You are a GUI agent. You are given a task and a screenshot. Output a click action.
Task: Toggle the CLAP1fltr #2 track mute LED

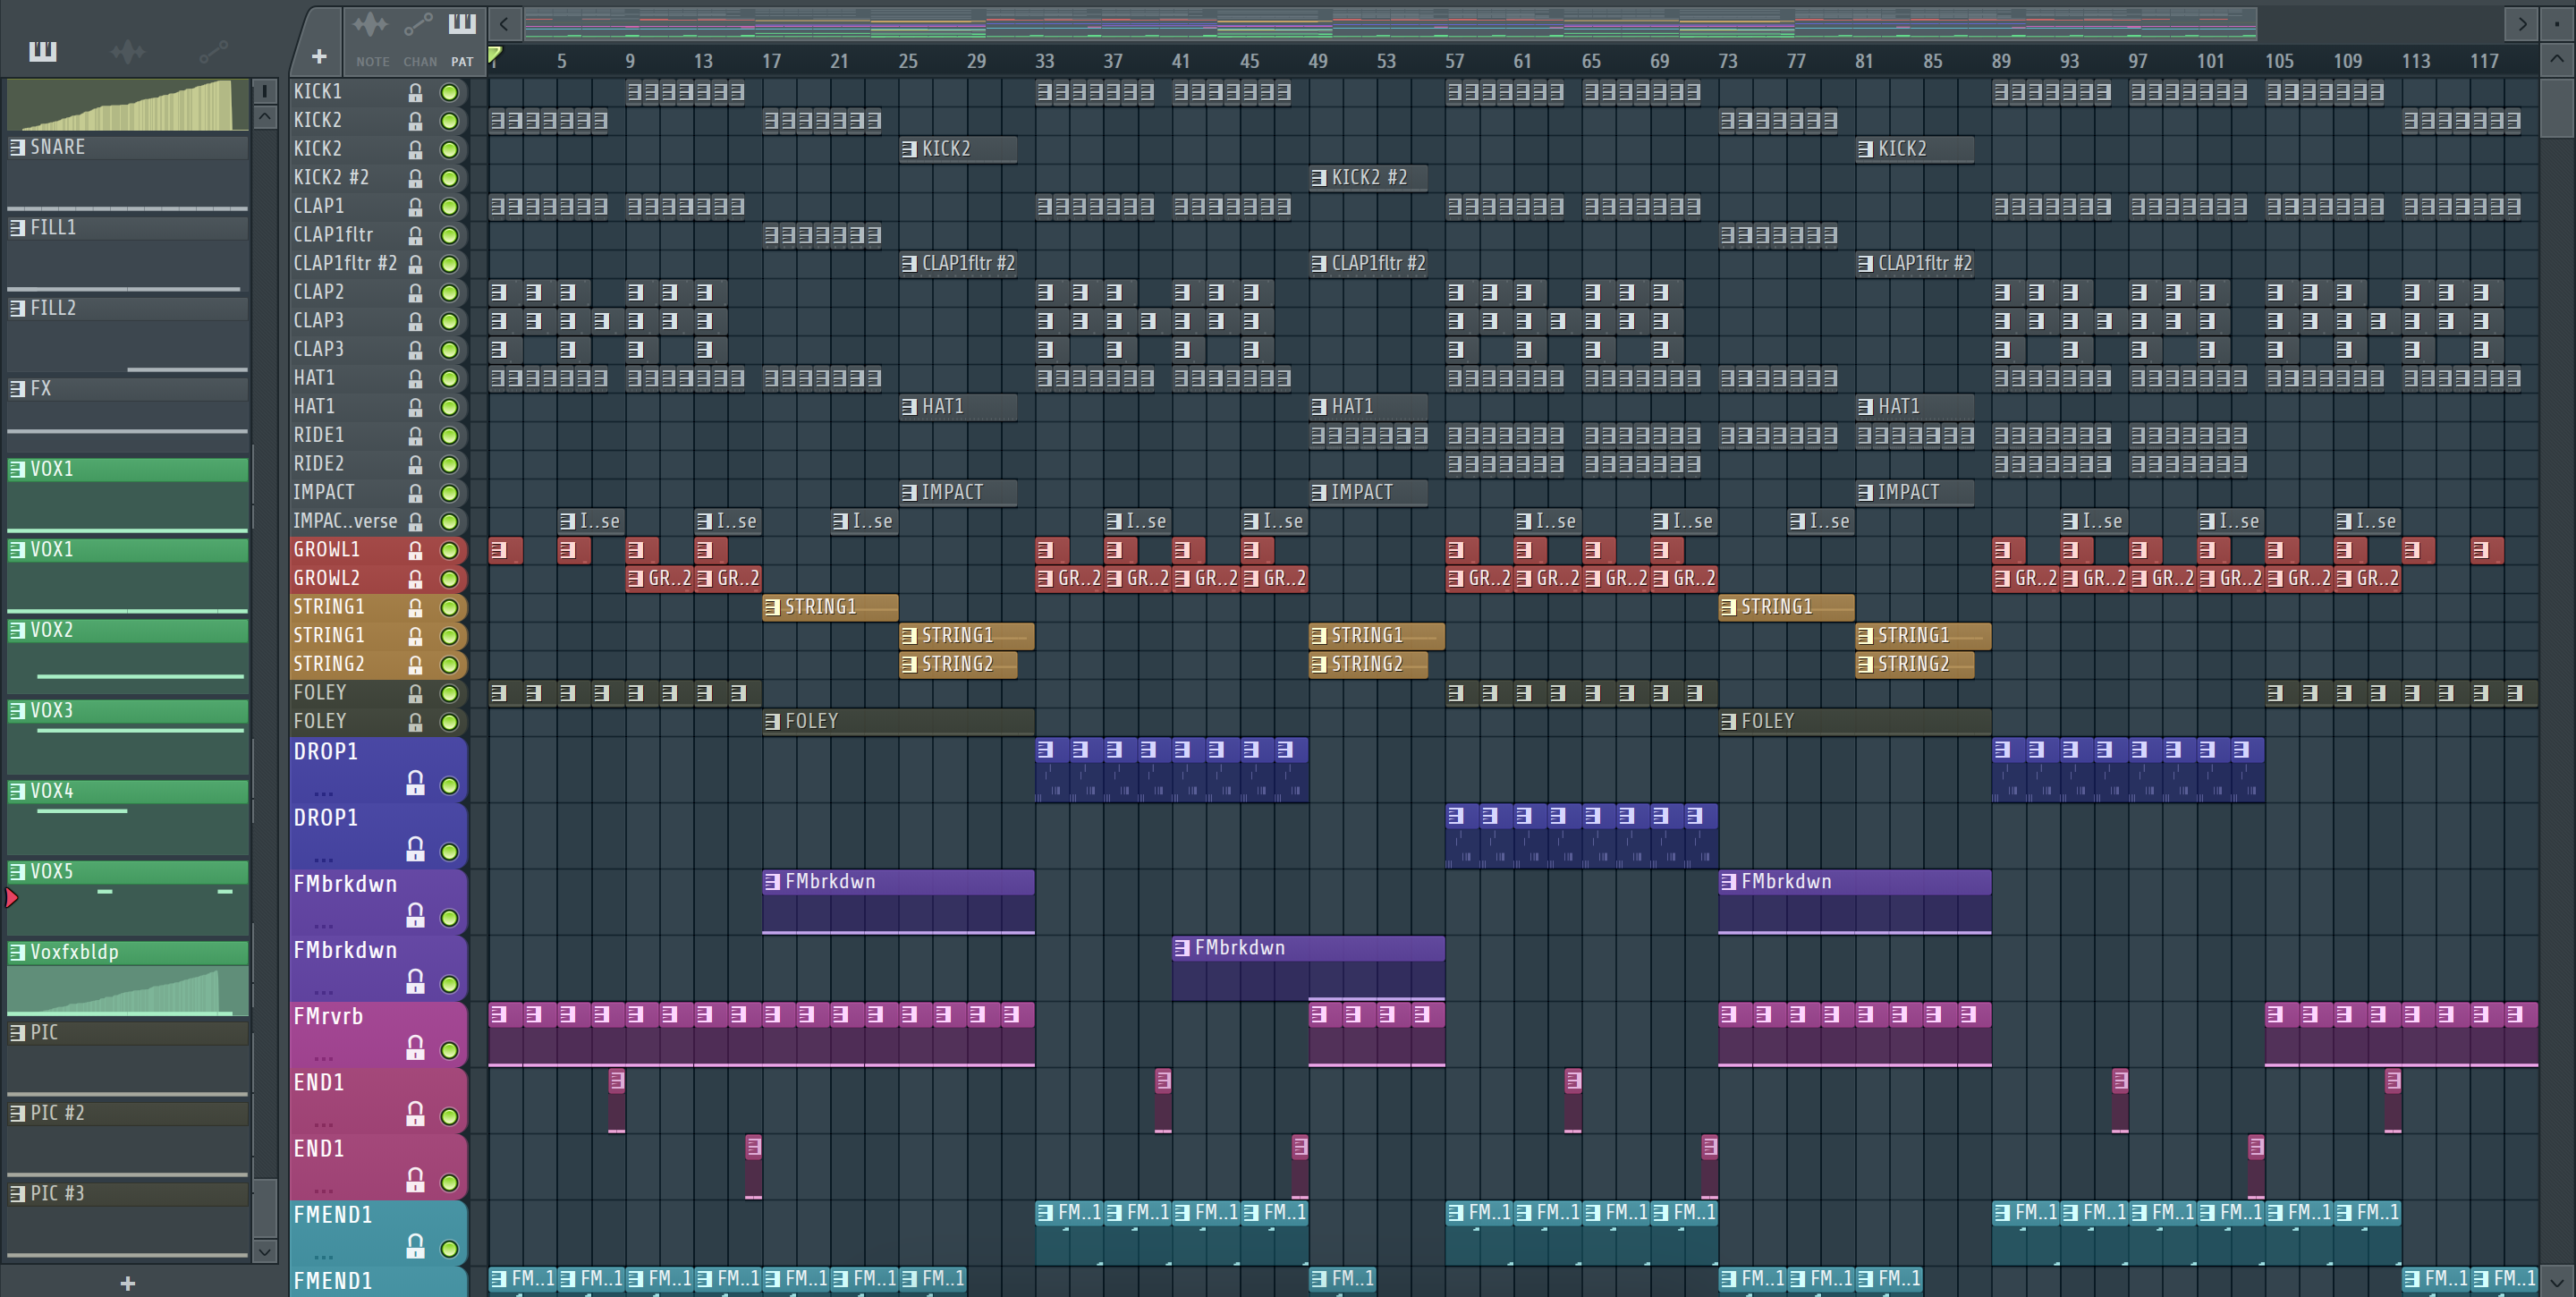point(450,265)
